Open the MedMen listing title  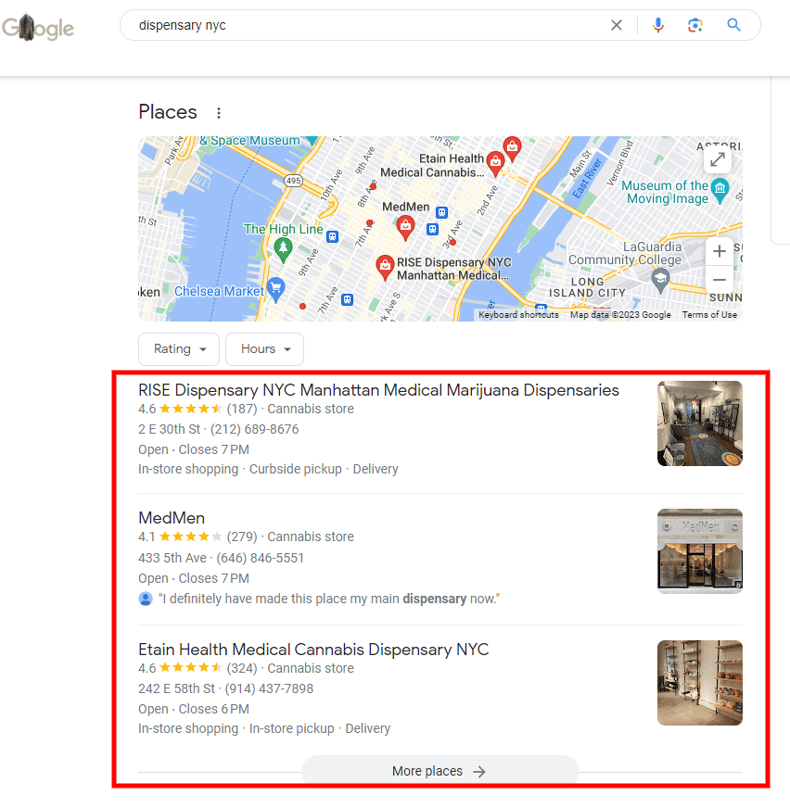(x=172, y=518)
